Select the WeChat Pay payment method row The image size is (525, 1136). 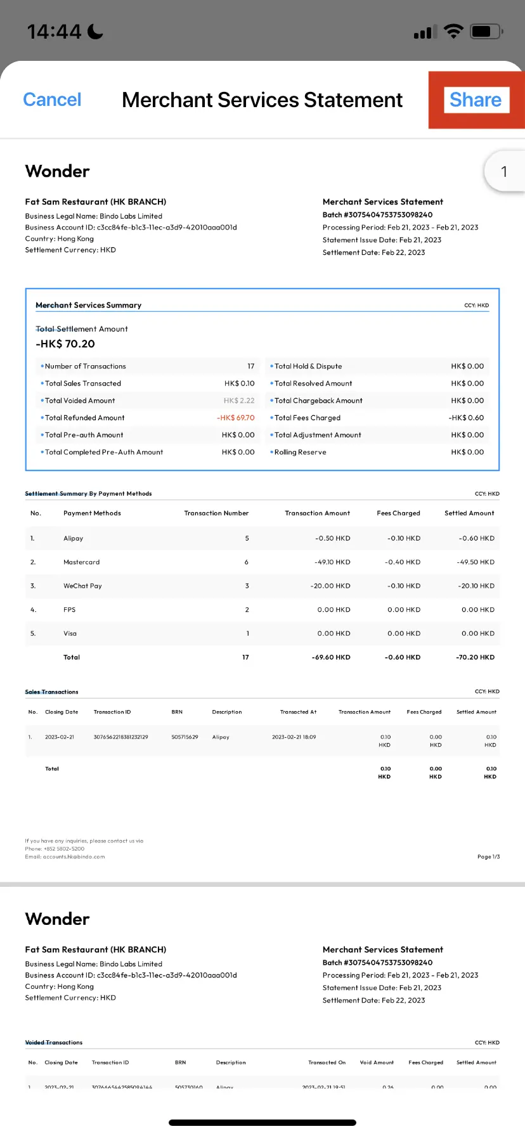(x=262, y=586)
